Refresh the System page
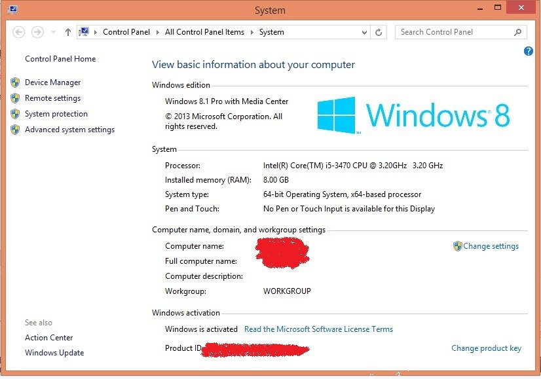 pos(379,32)
